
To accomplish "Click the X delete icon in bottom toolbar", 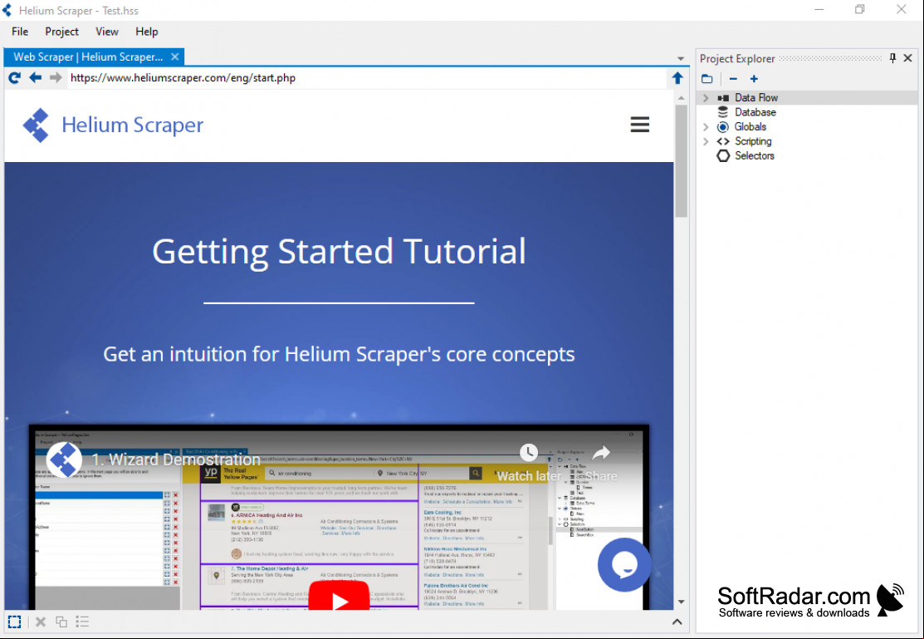I will [40, 622].
